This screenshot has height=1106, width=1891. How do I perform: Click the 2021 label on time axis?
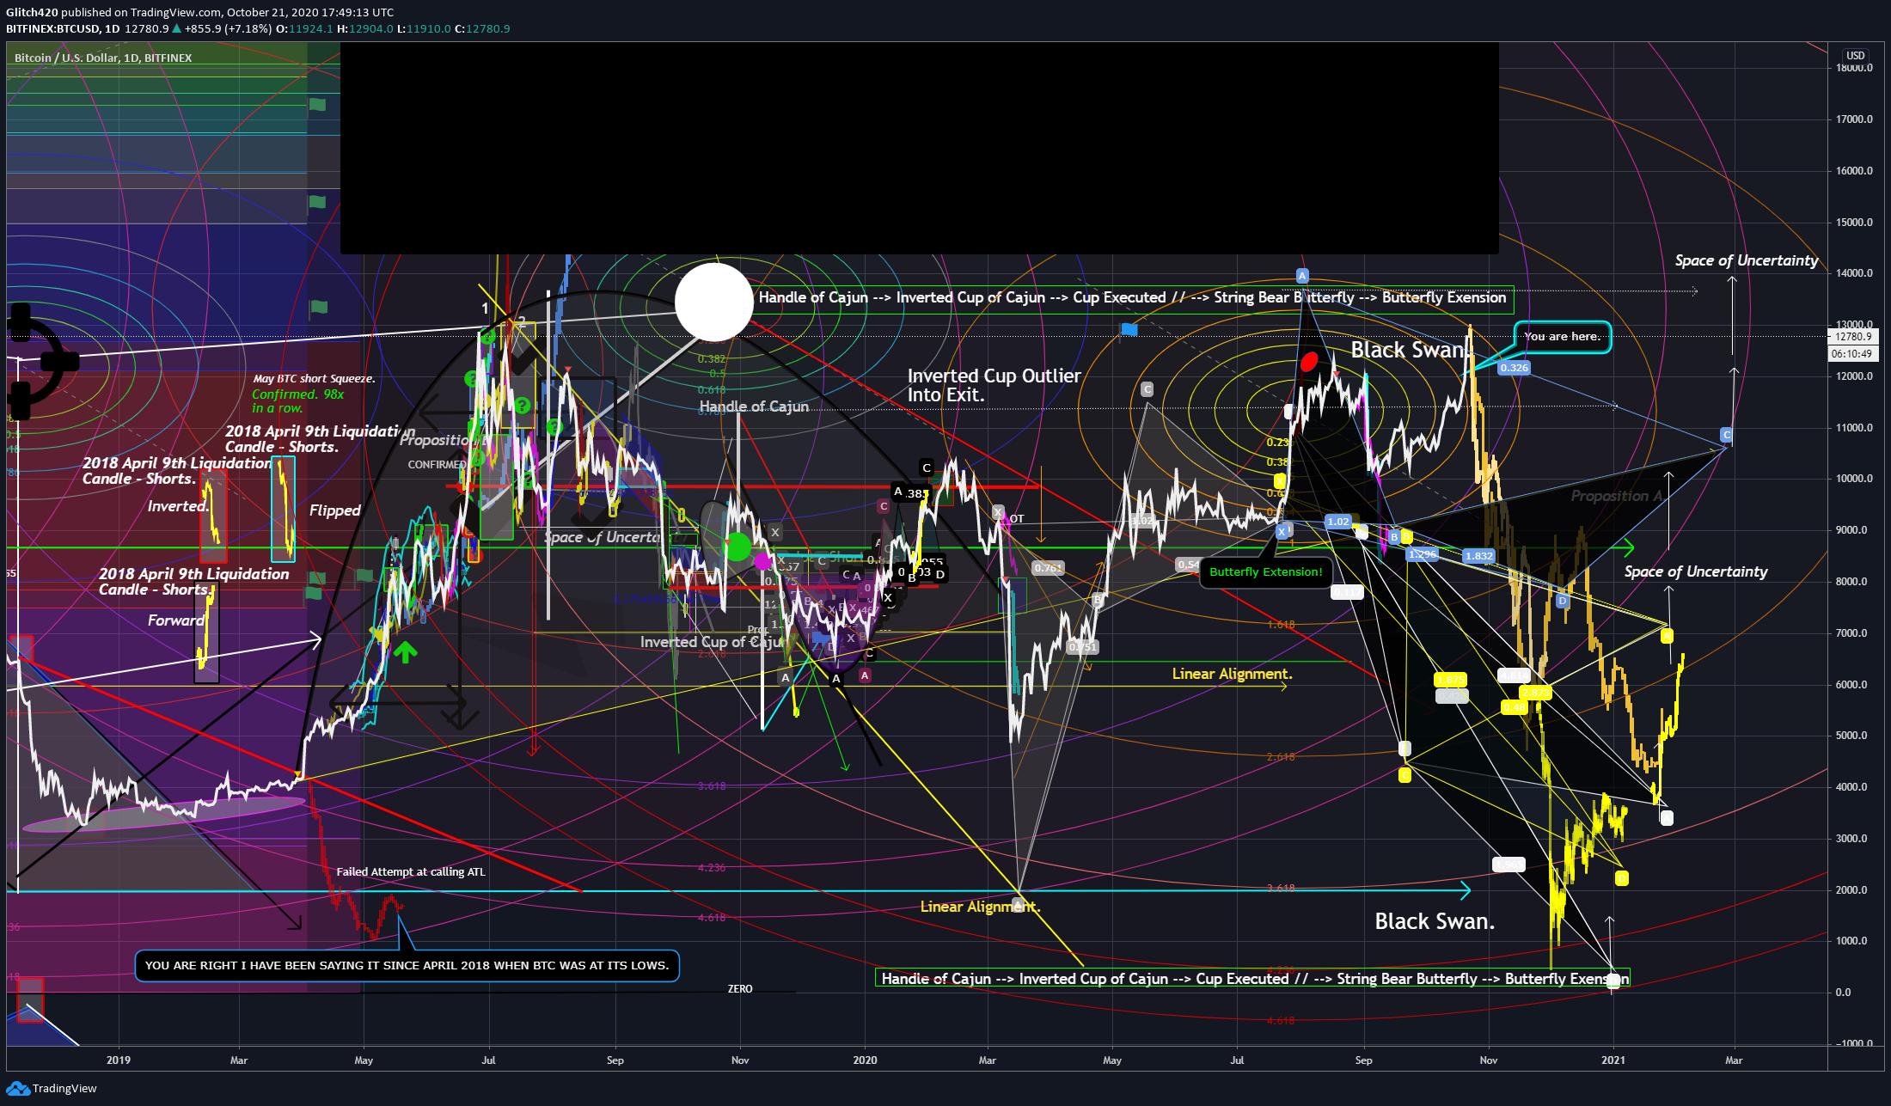[x=1613, y=1060]
